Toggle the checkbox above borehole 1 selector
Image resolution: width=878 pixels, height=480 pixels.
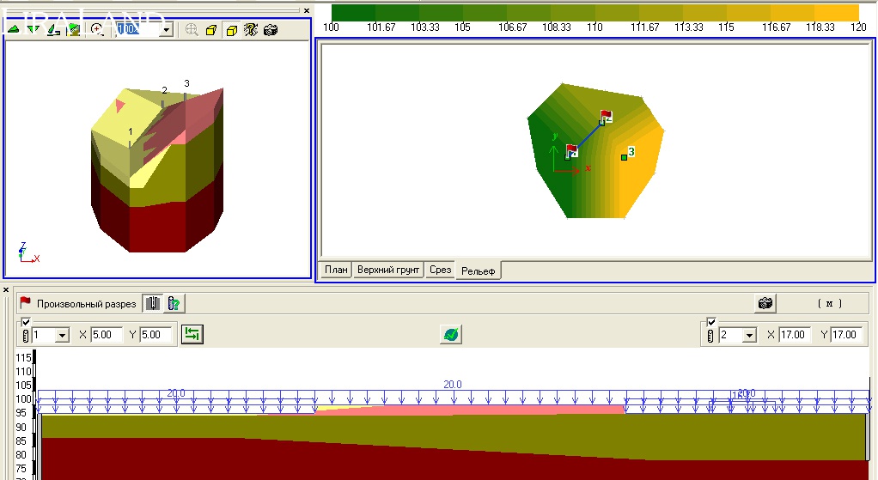pyautogui.click(x=26, y=322)
